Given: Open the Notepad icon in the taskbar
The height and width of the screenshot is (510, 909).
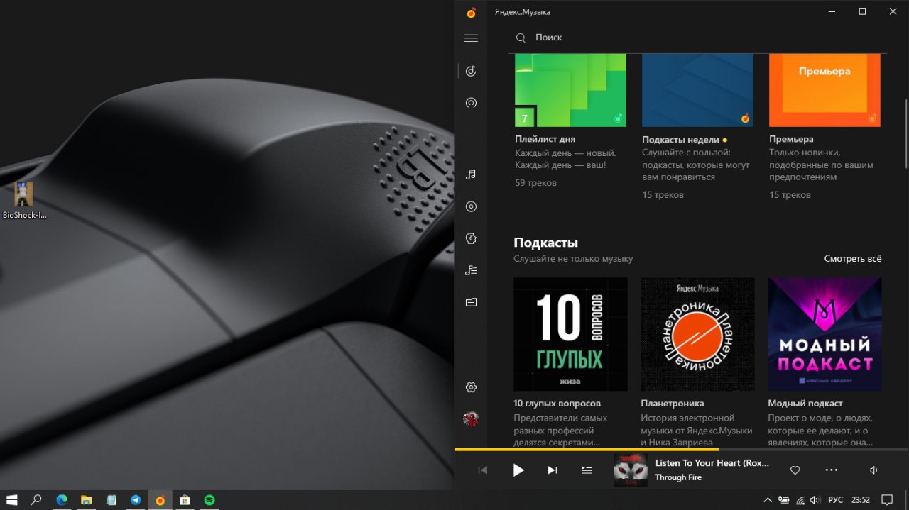Looking at the screenshot, I should point(111,499).
